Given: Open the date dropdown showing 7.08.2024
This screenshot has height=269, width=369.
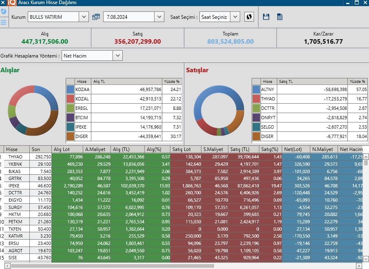Looking at the screenshot, I should (159, 17).
